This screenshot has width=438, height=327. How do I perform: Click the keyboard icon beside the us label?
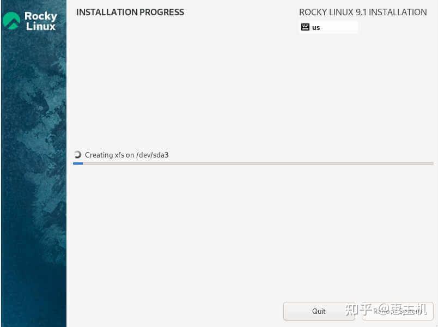tap(306, 27)
